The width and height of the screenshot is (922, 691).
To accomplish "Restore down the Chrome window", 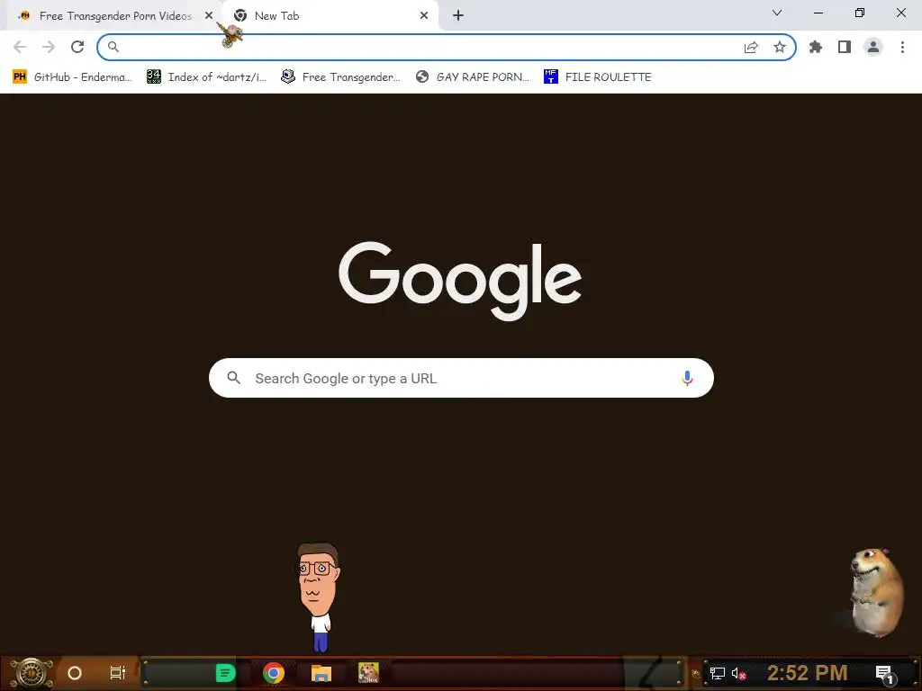I will click(860, 13).
